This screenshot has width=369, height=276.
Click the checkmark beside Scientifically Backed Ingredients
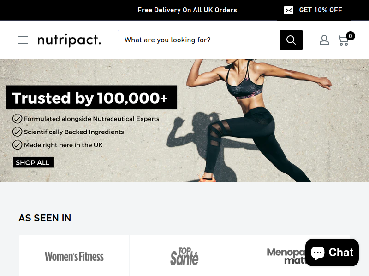[x=17, y=132]
